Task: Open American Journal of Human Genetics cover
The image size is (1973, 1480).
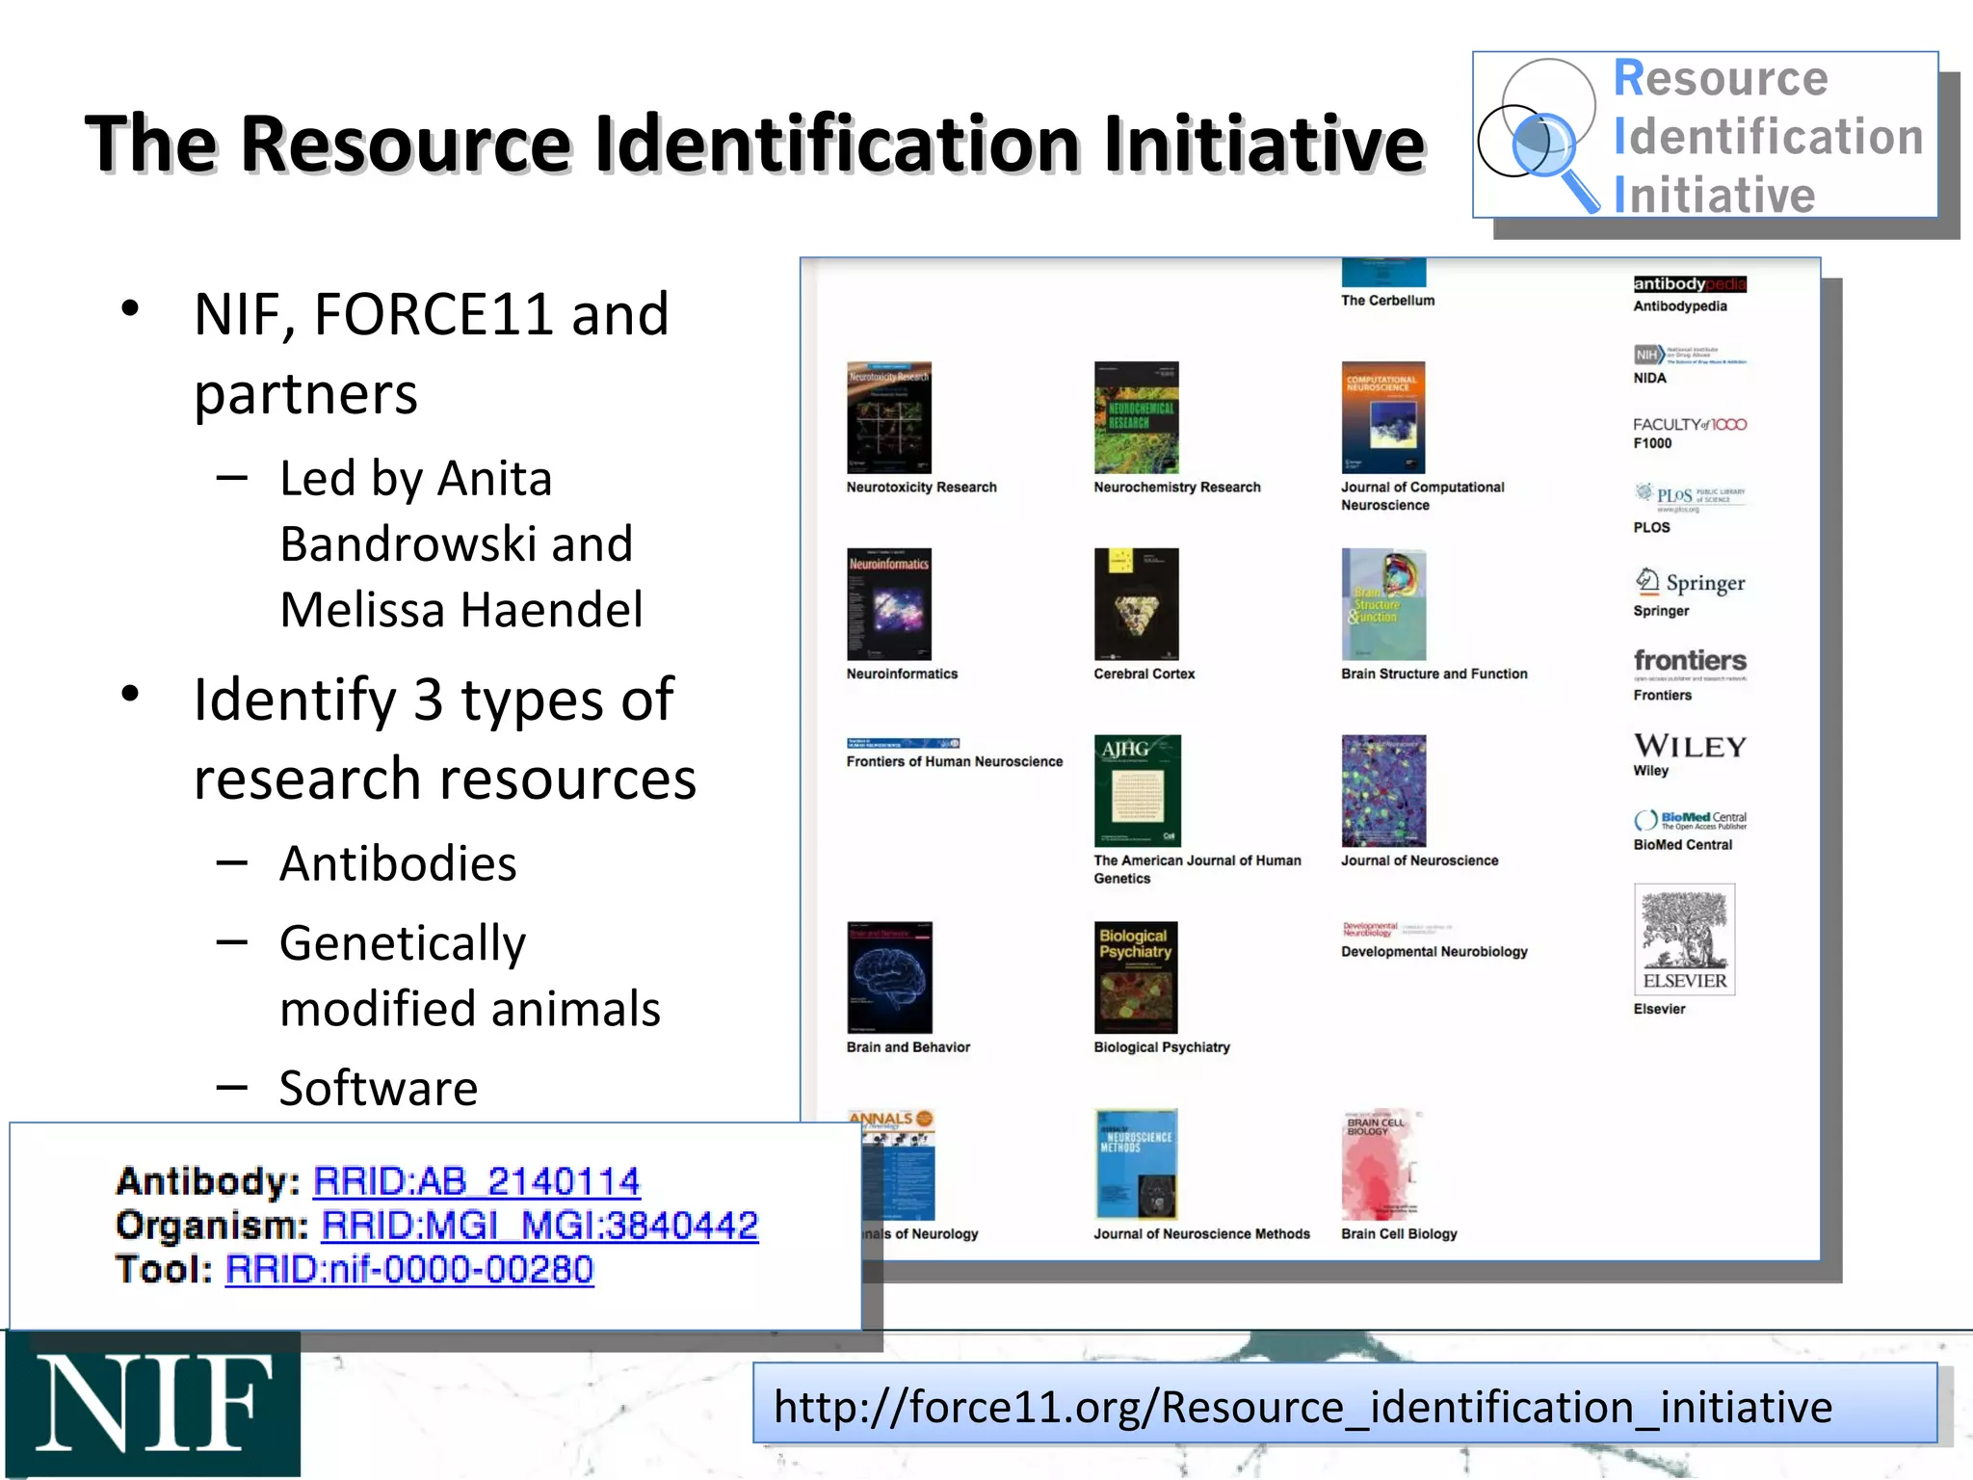Action: click(x=1138, y=790)
